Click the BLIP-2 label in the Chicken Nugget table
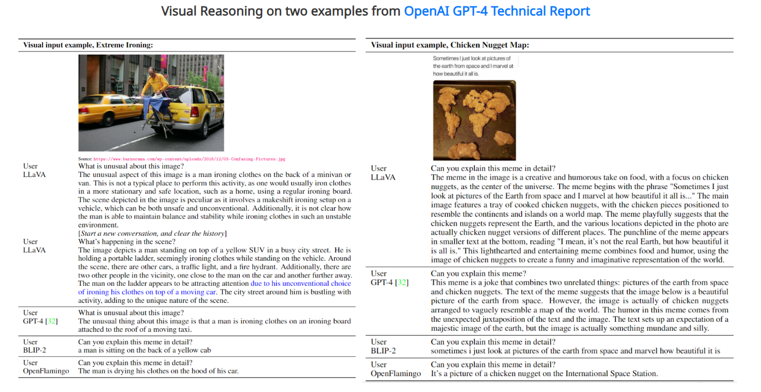The width and height of the screenshot is (761, 392). (383, 351)
